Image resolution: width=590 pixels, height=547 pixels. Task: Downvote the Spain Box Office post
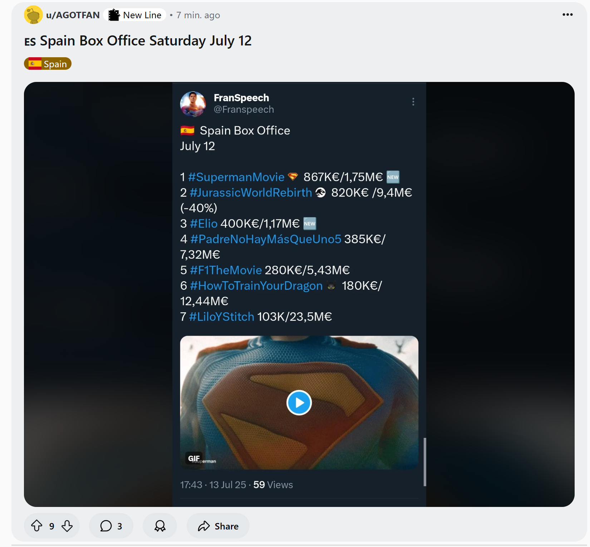pos(67,526)
